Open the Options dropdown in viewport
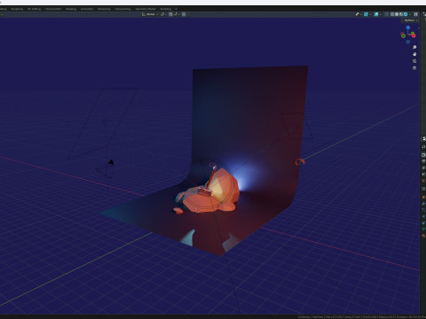Screen dimensions: 426x319 [x=410, y=20]
